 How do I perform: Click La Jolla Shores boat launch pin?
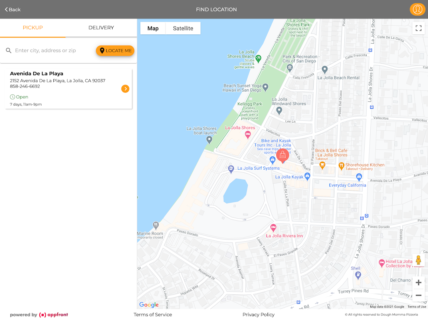coord(209,140)
